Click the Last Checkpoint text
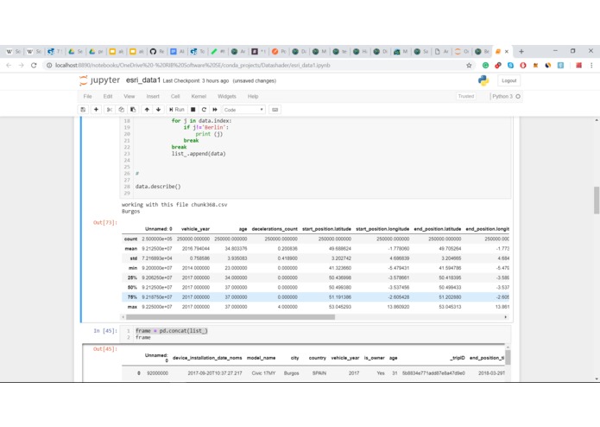The height and width of the screenshot is (427, 600). [x=196, y=80]
